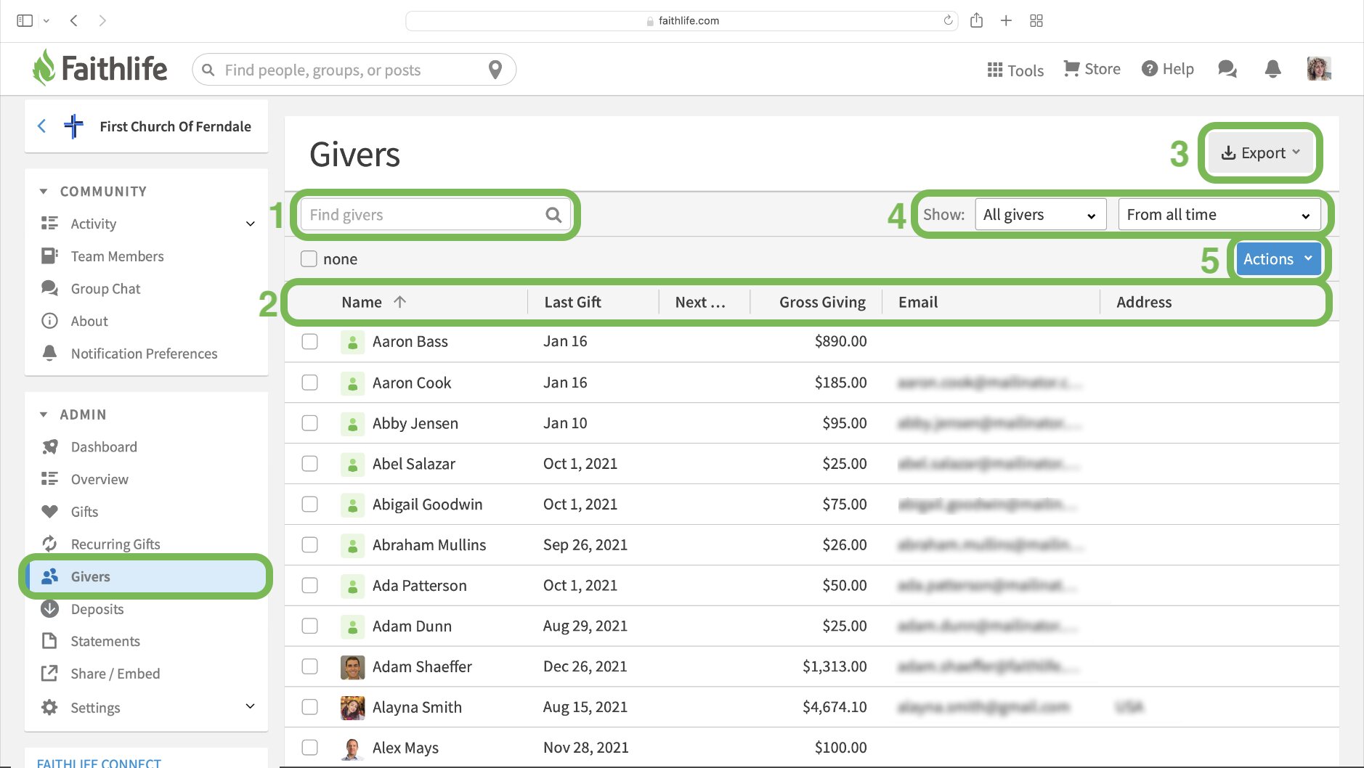Screen dimensions: 1364x768
Task: Open First Church Of Ferndale group link
Action: coord(175,126)
